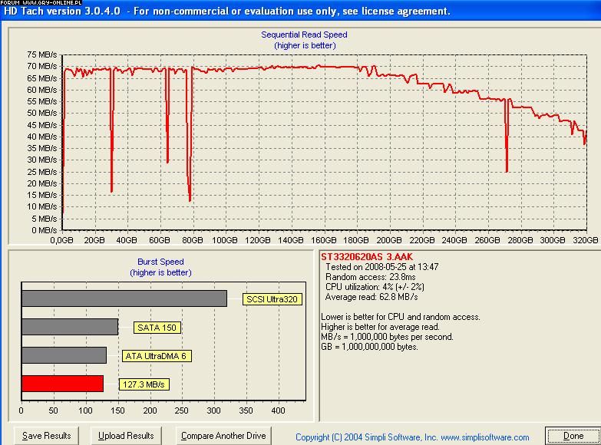The image size is (601, 445).
Task: Click the 0,0GB axis label
Action: pos(61,240)
